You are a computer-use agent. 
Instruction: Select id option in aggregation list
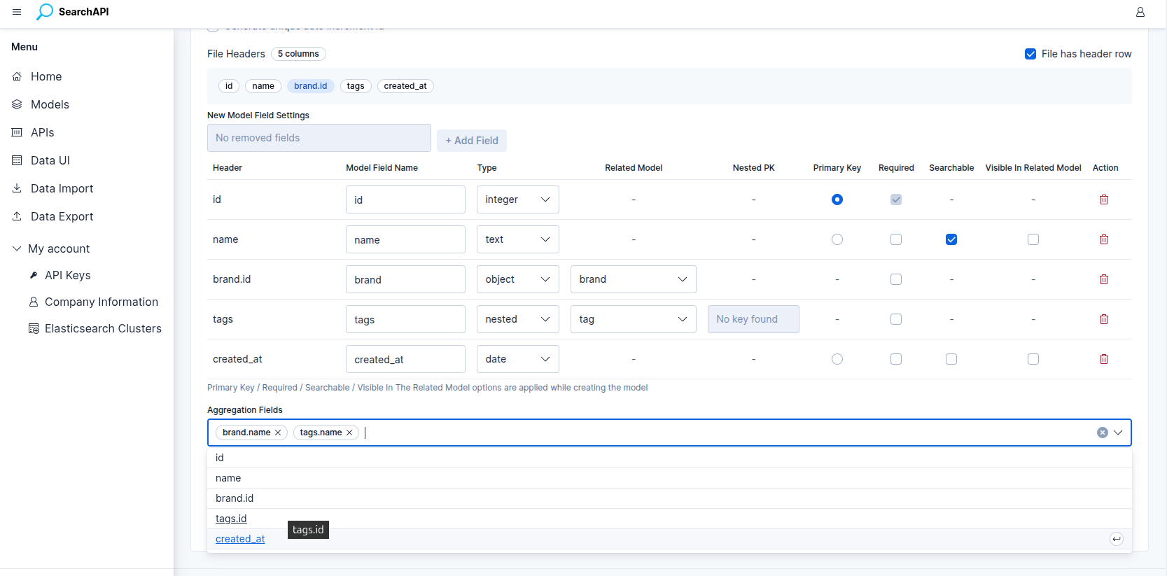[x=669, y=458]
